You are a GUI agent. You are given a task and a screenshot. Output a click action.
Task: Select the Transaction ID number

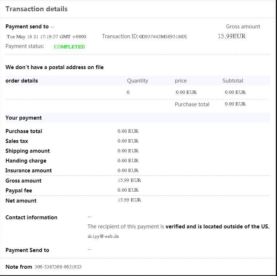pos(163,36)
